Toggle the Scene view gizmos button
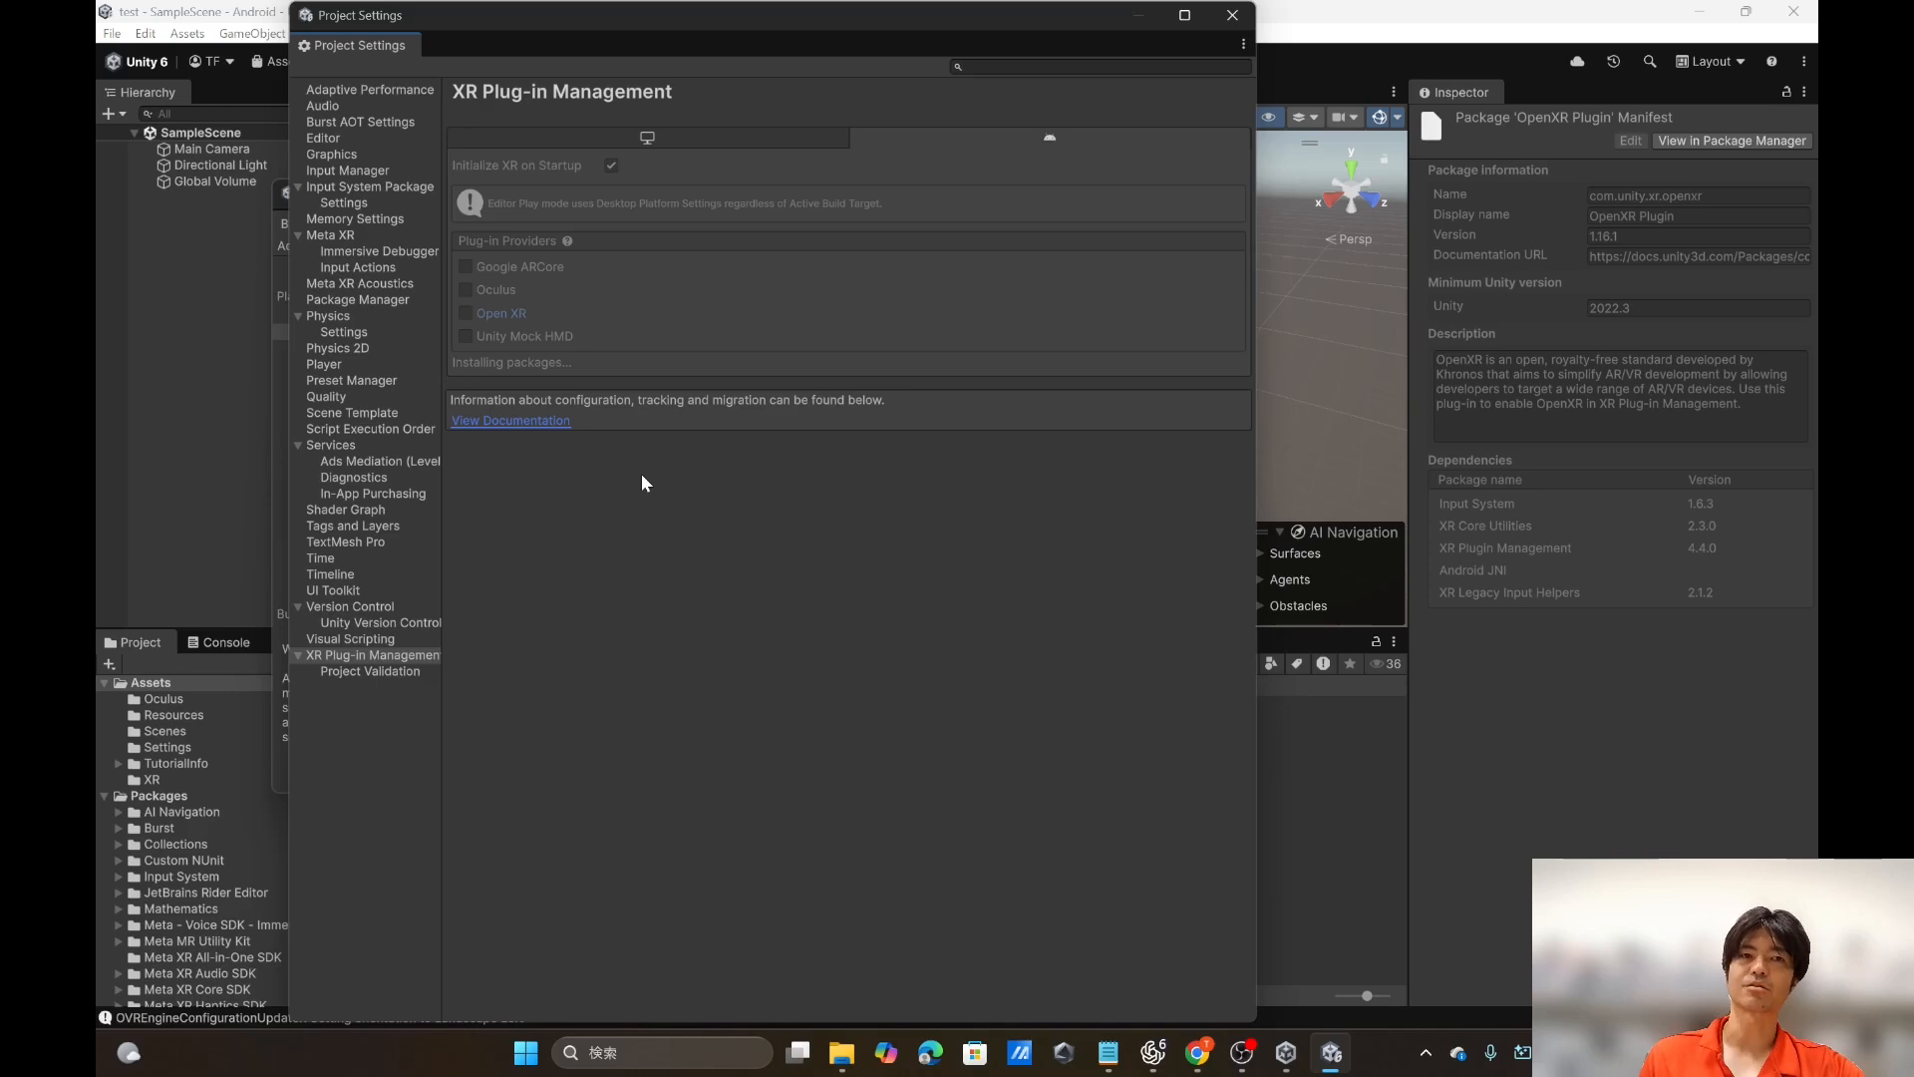Viewport: 1914px width, 1077px height. click(x=1379, y=117)
